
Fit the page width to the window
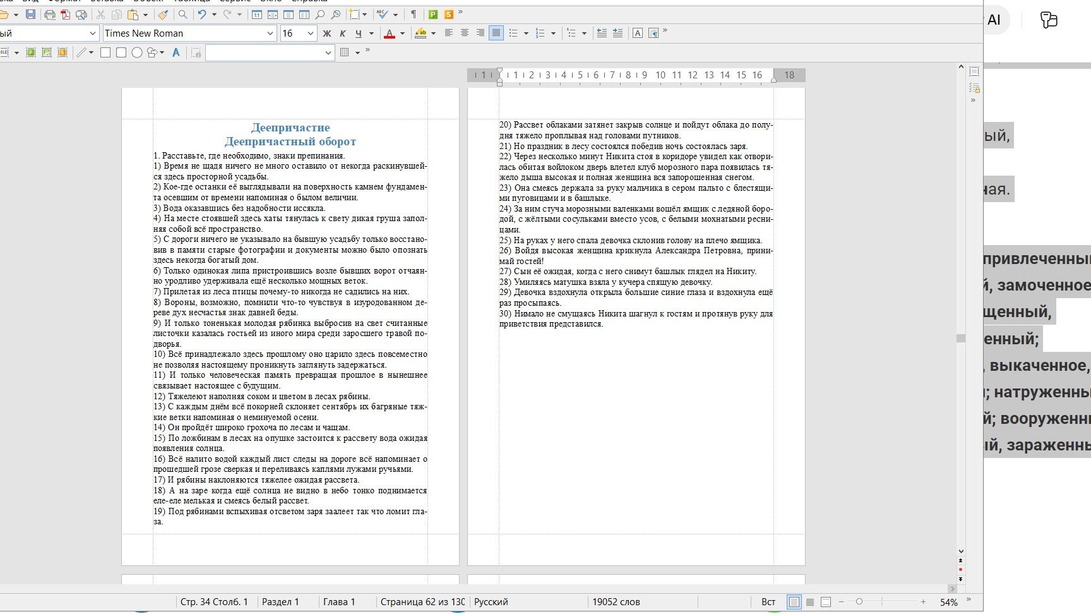[273, 14]
